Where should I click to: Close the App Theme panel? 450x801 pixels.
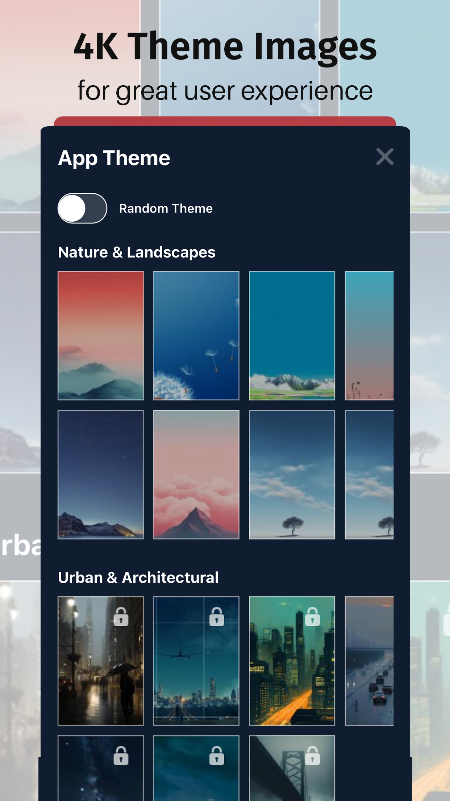click(385, 157)
